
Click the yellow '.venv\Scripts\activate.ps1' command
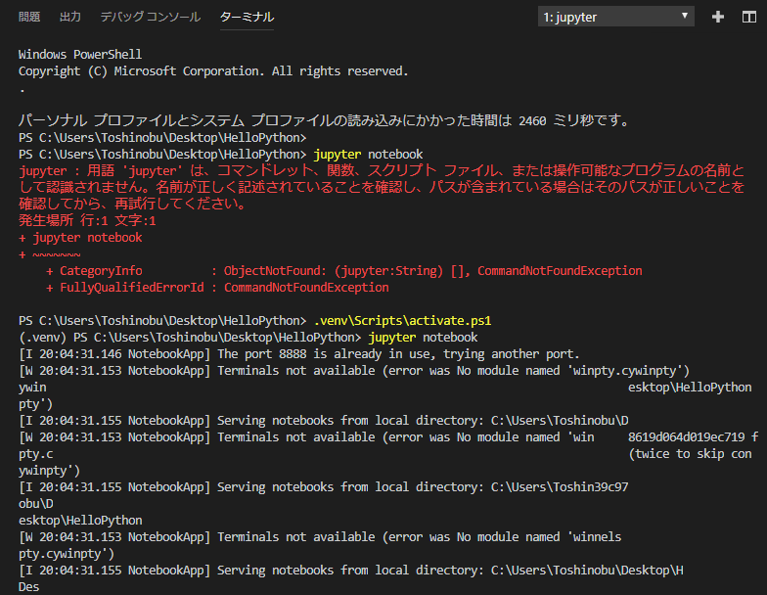pos(402,321)
